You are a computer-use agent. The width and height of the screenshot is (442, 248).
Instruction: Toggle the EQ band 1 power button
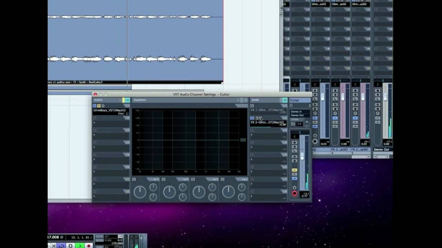tap(134, 179)
